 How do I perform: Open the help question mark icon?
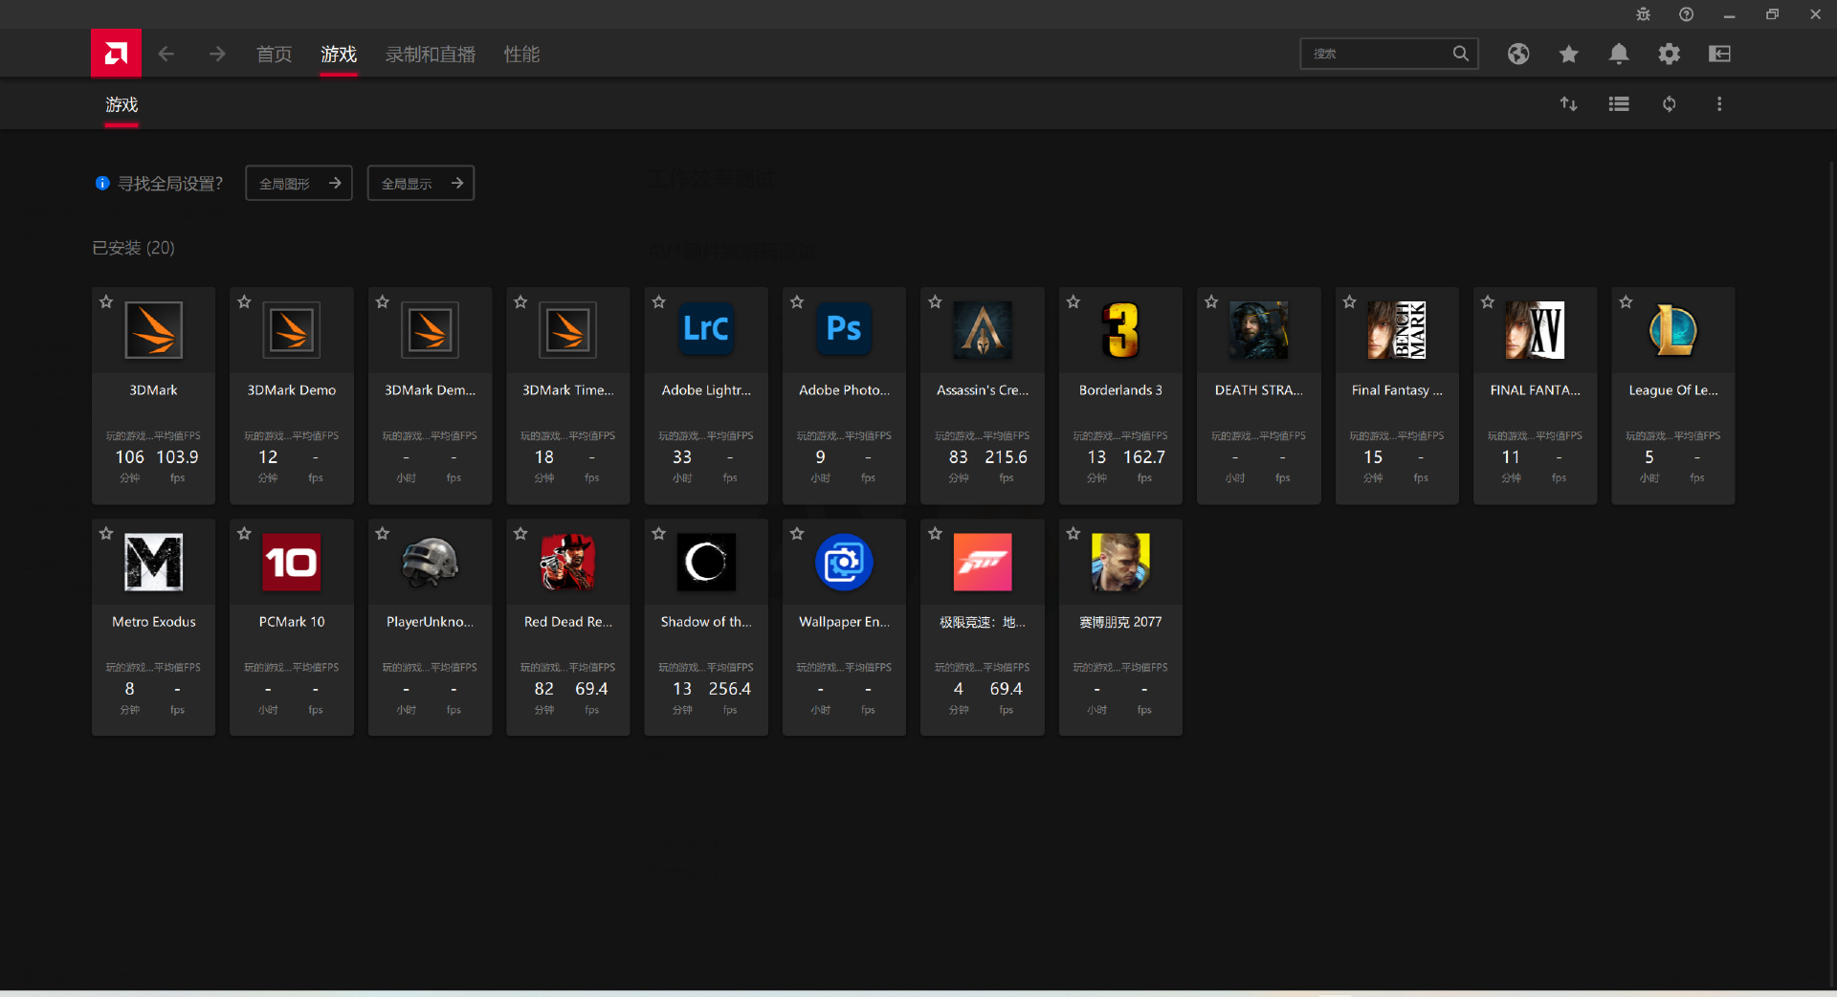point(1686,14)
